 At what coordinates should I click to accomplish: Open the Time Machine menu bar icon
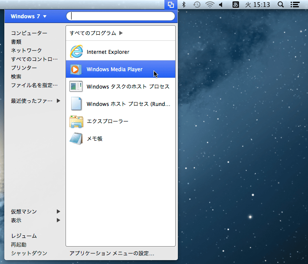(x=197, y=4)
